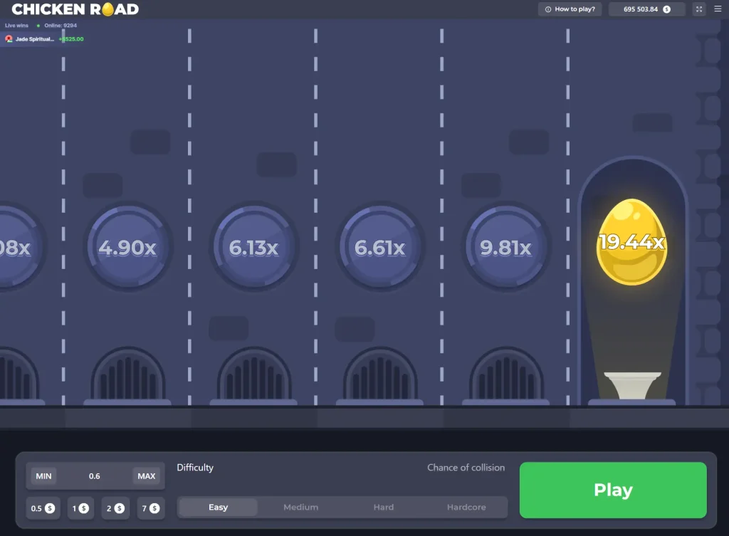Click the sewer grate under 6.61x
The height and width of the screenshot is (536, 729).
[x=380, y=376]
